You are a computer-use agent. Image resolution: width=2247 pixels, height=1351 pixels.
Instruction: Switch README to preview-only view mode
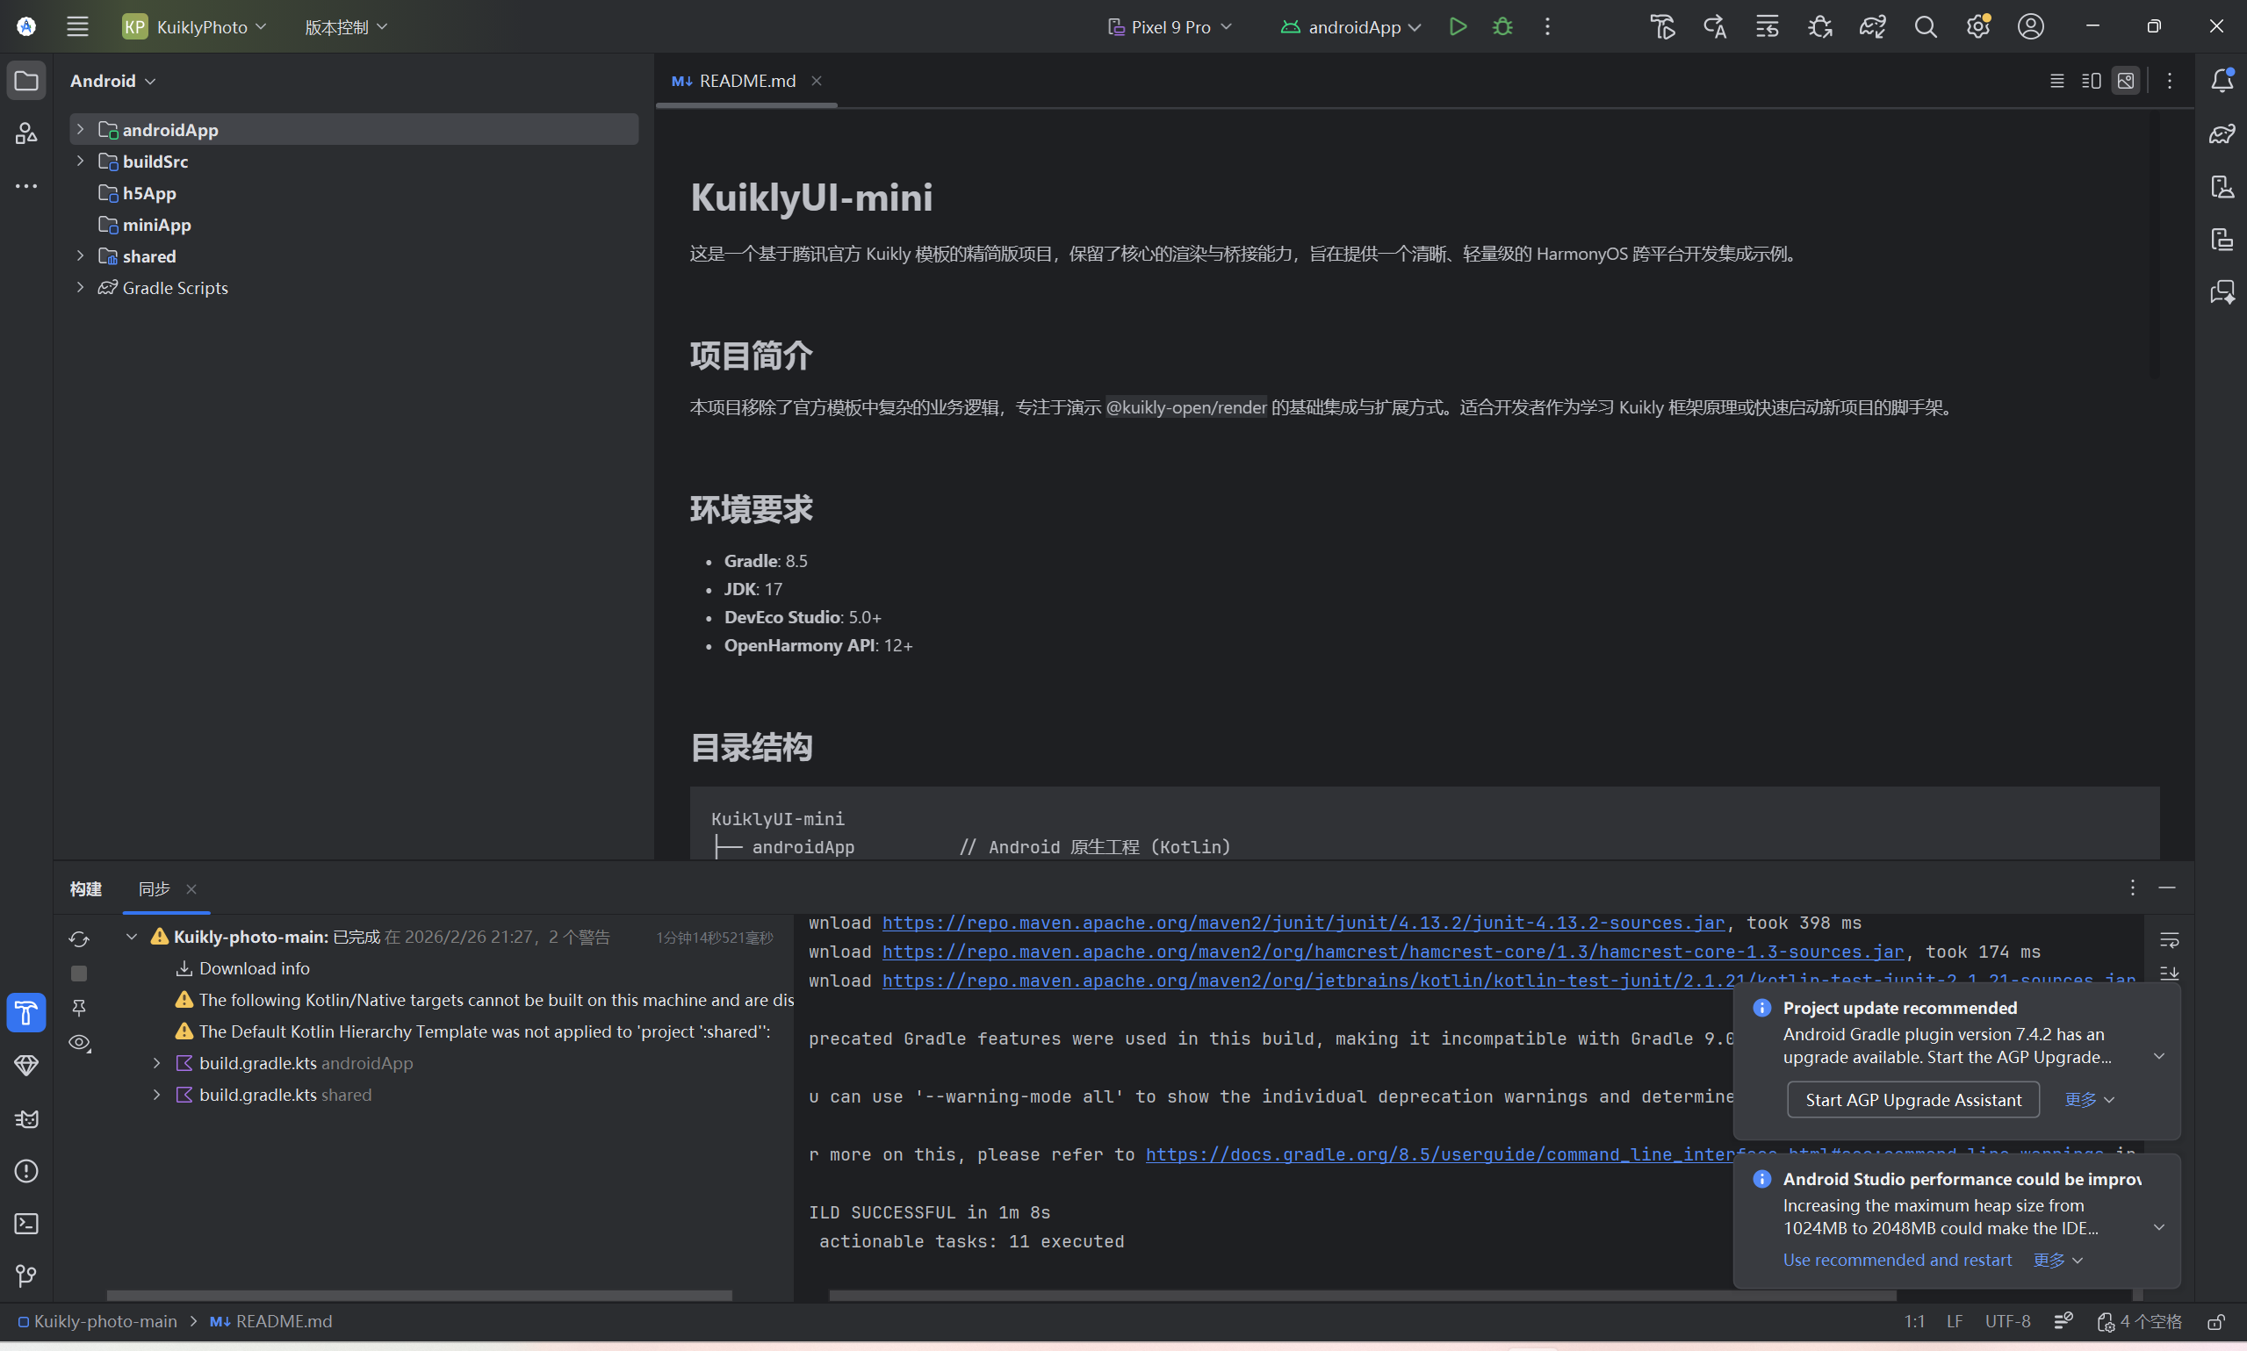[2125, 81]
